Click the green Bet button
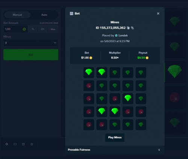This screenshot has height=159, width=188. pos(31,55)
